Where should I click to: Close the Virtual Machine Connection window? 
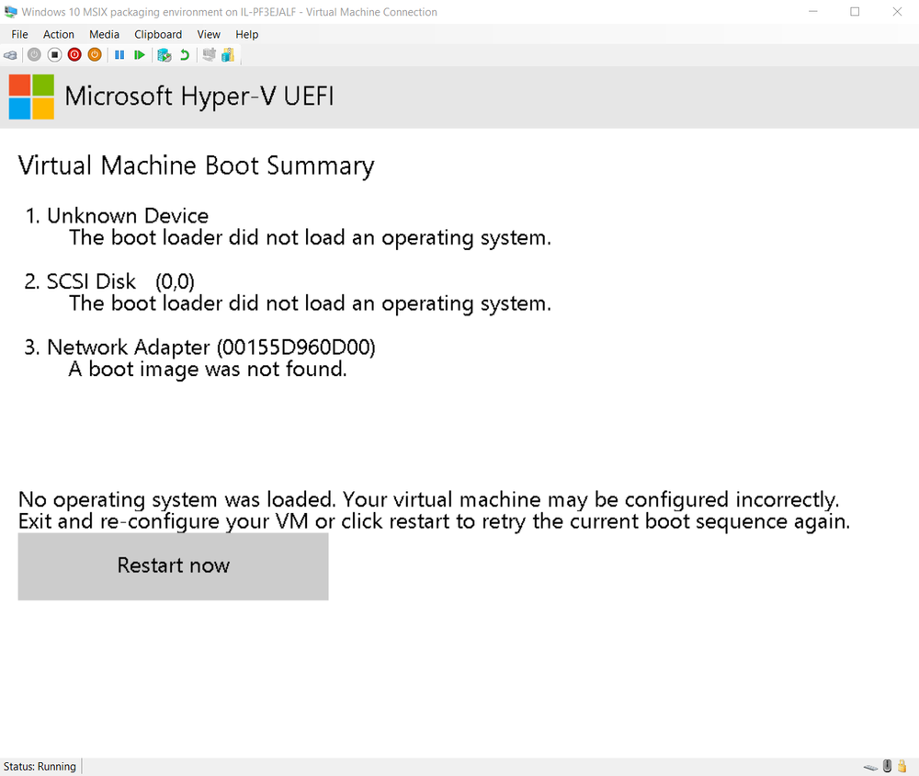(897, 12)
